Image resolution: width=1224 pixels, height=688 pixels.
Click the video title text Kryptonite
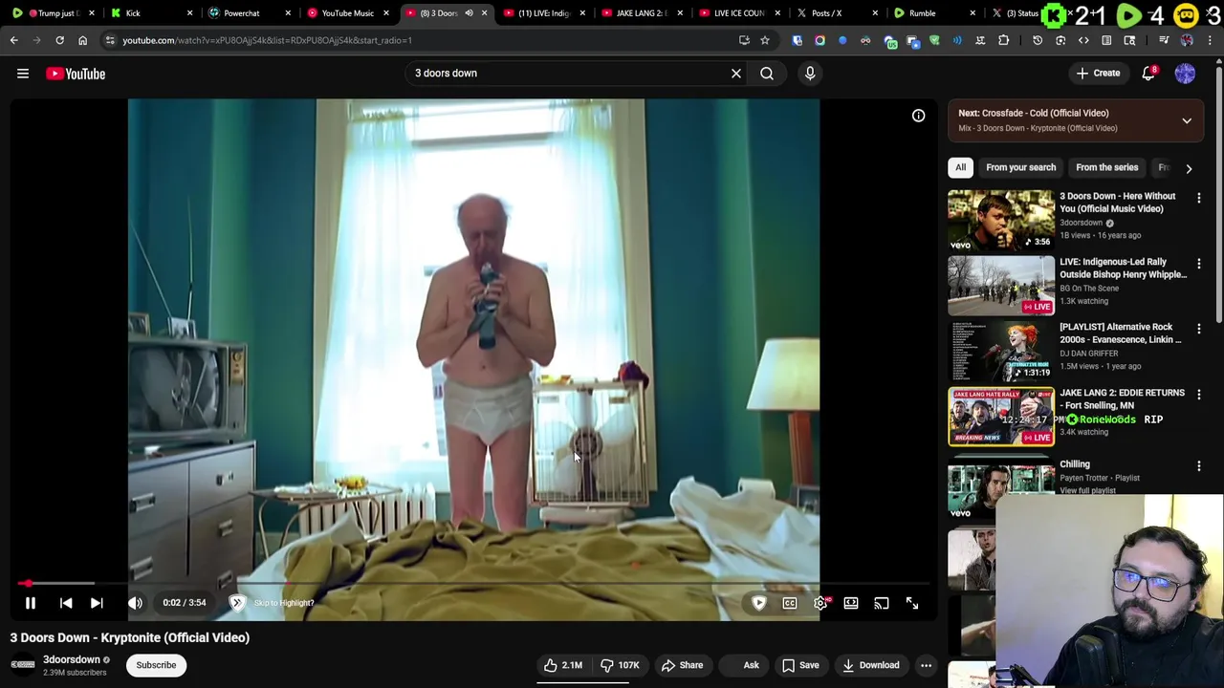[x=130, y=637]
